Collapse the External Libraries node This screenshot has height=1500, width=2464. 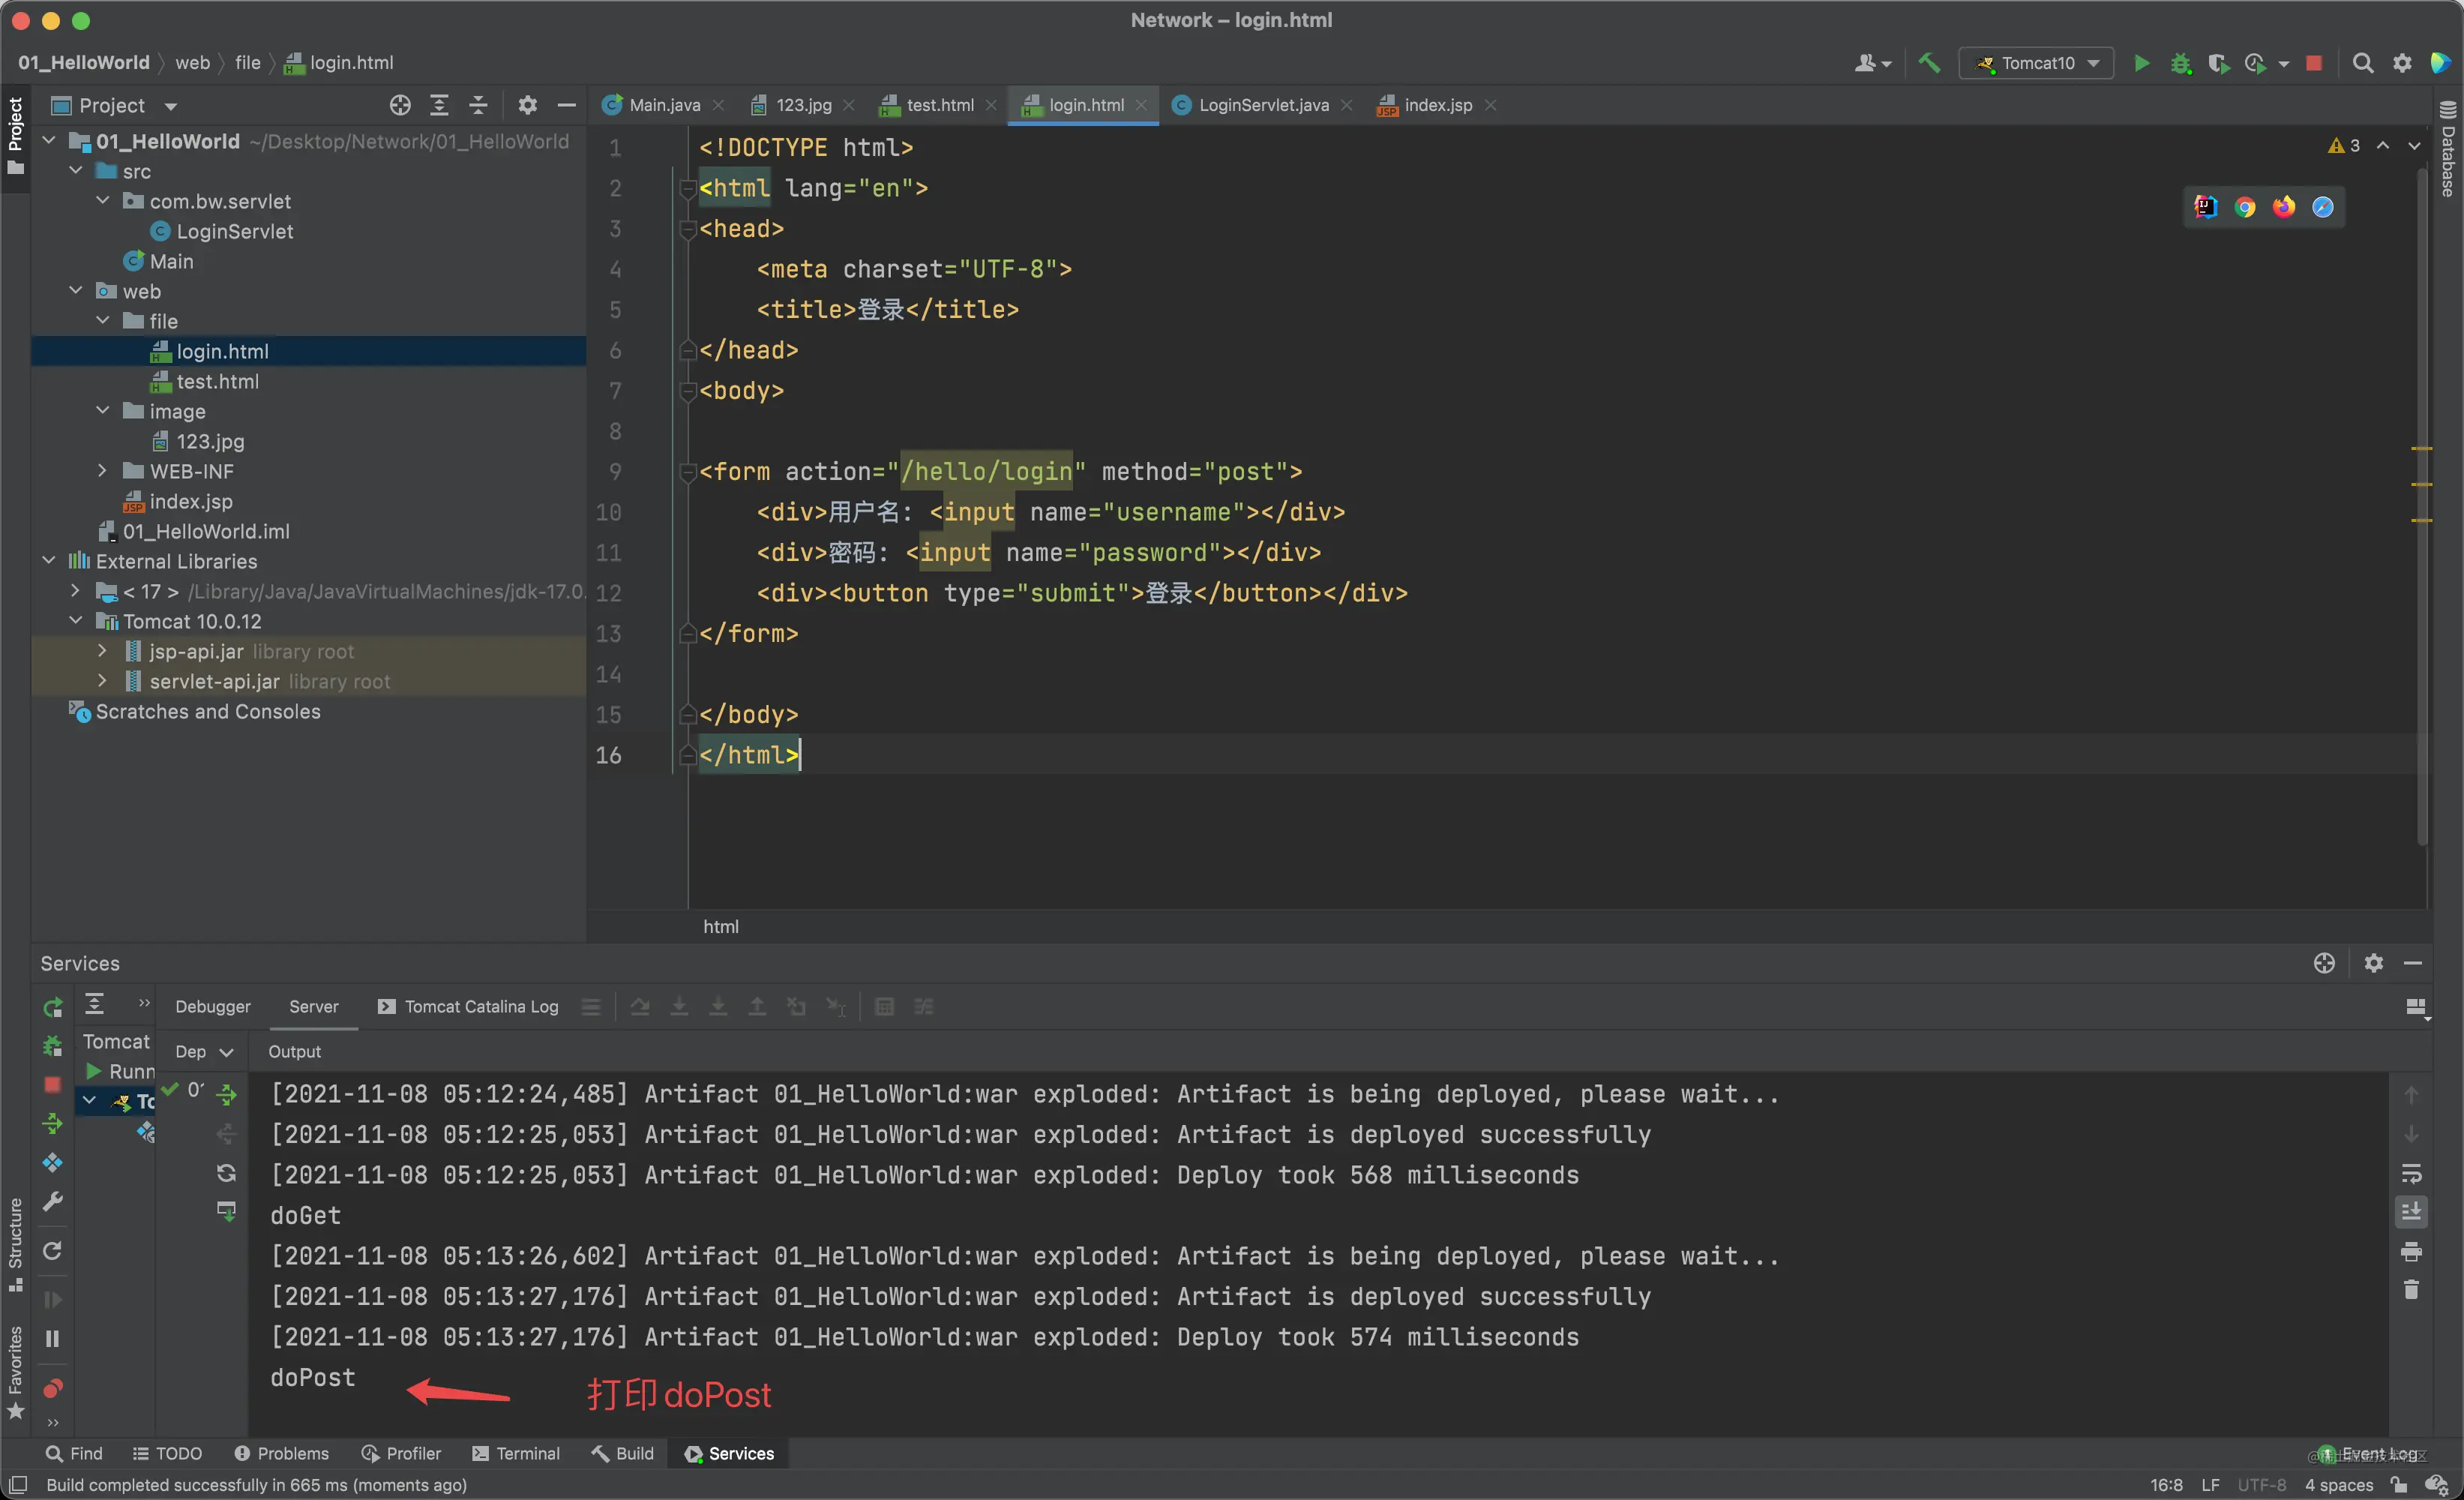pyautogui.click(x=49, y=561)
